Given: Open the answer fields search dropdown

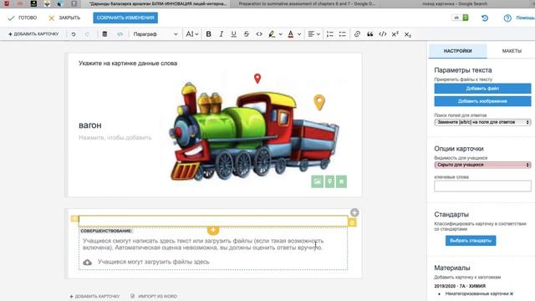Looking at the screenshot, I should (482, 122).
